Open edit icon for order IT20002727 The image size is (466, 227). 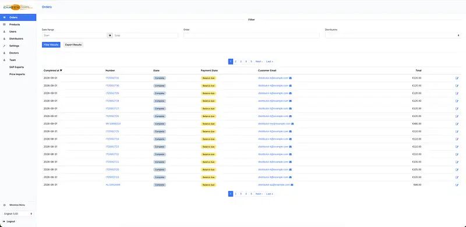point(457,108)
